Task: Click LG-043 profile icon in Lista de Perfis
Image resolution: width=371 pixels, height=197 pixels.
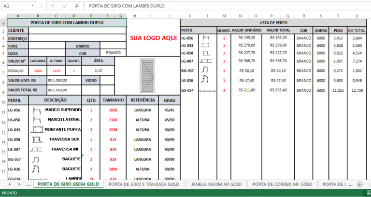Action: click(x=205, y=45)
